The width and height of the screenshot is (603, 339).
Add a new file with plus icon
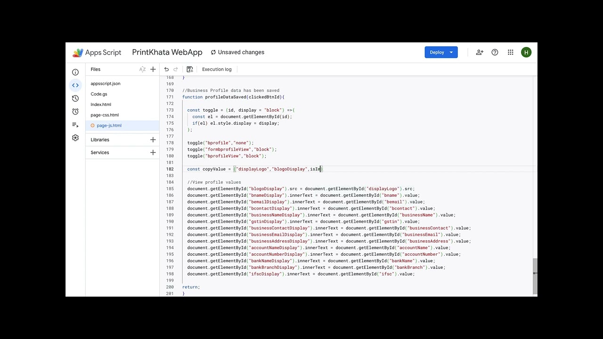[x=153, y=69]
